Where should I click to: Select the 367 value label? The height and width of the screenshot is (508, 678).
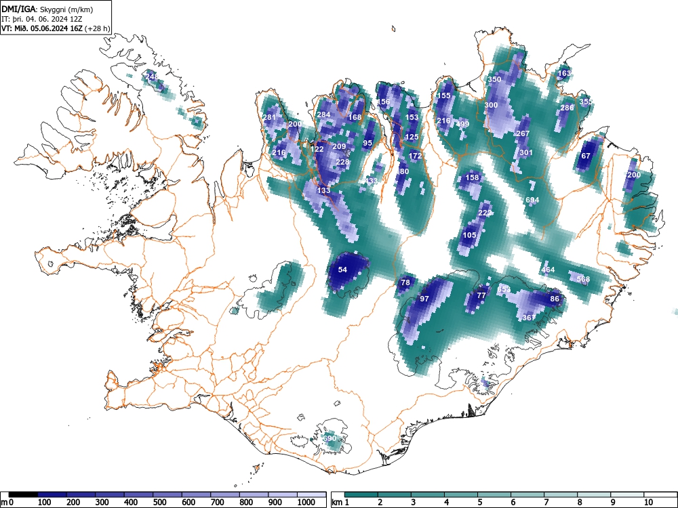529,317
